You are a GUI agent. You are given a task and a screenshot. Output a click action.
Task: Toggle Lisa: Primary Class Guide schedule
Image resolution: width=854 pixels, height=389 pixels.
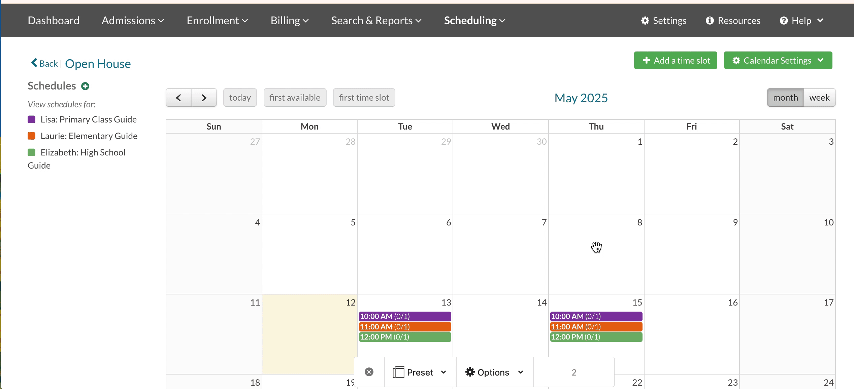[88, 119]
